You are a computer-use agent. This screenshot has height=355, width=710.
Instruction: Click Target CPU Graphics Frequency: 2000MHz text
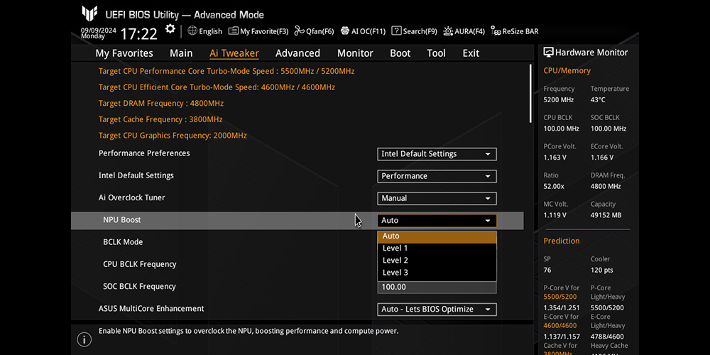[173, 136]
